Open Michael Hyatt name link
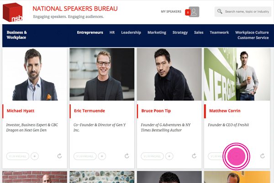274x183 pixels. coord(21,111)
